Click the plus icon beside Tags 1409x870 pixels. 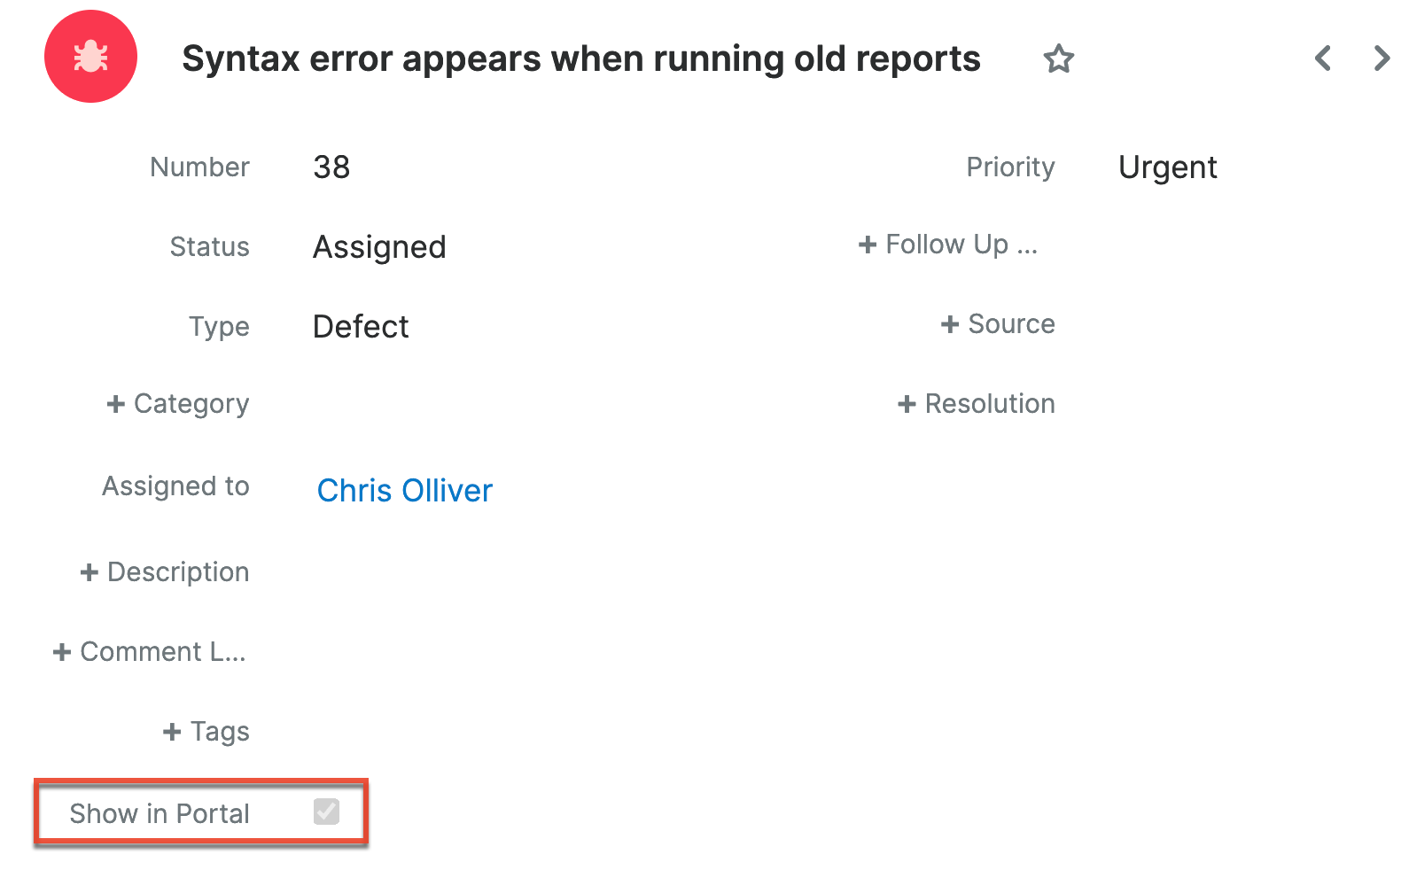[x=172, y=732]
